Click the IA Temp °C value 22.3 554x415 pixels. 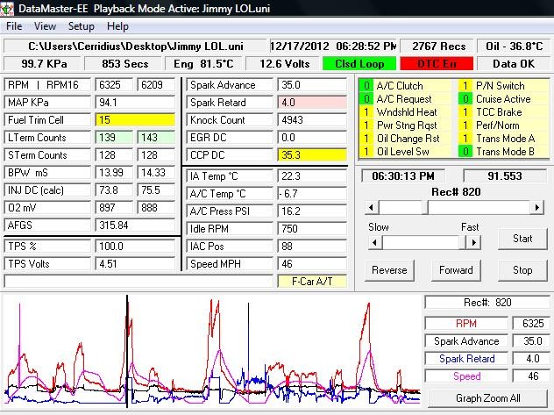312,176
